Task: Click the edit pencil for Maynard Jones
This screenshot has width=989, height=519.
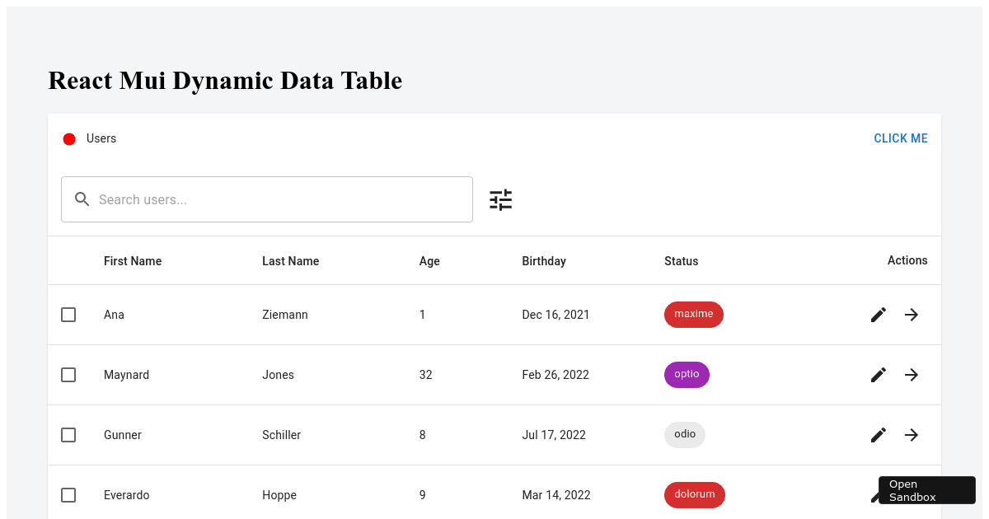Action: click(878, 374)
